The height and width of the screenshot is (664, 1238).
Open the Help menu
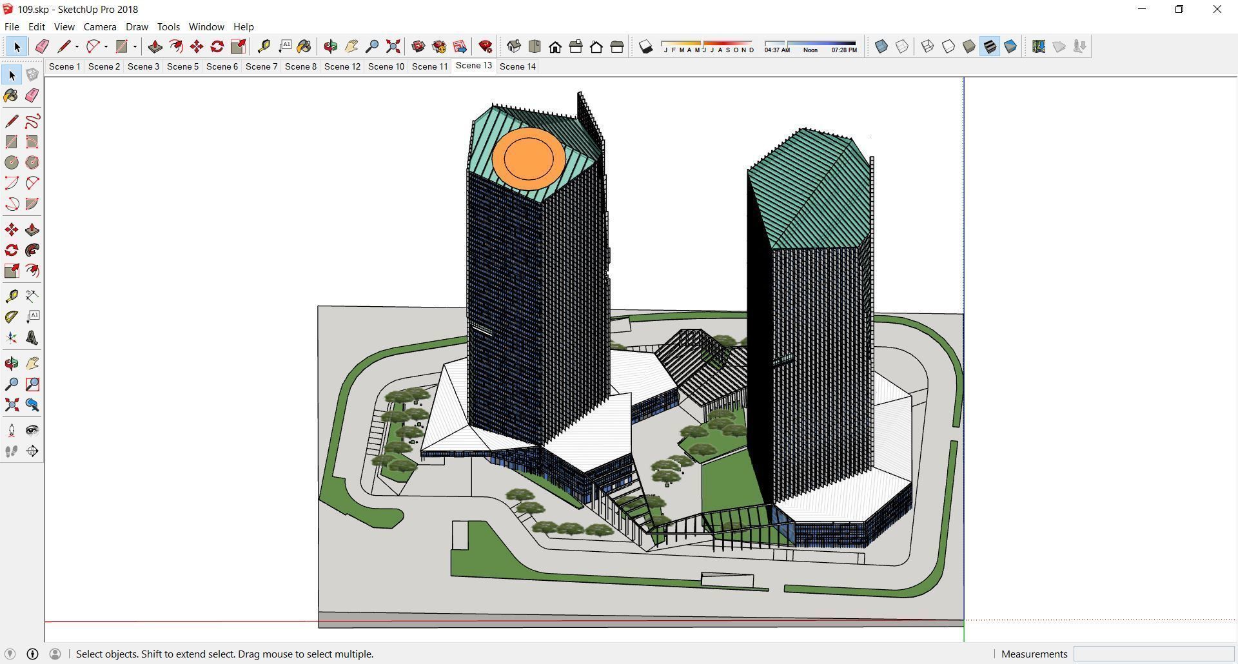pyautogui.click(x=243, y=26)
